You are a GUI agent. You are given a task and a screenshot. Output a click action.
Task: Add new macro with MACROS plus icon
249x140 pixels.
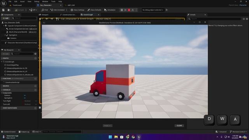click(x=35, y=86)
